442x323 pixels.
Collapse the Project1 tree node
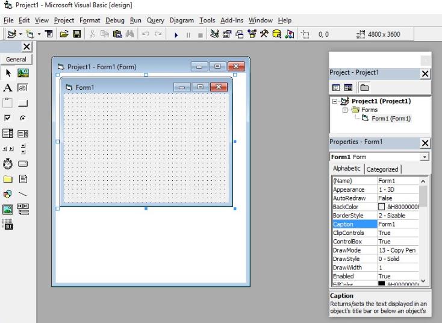[x=335, y=101]
